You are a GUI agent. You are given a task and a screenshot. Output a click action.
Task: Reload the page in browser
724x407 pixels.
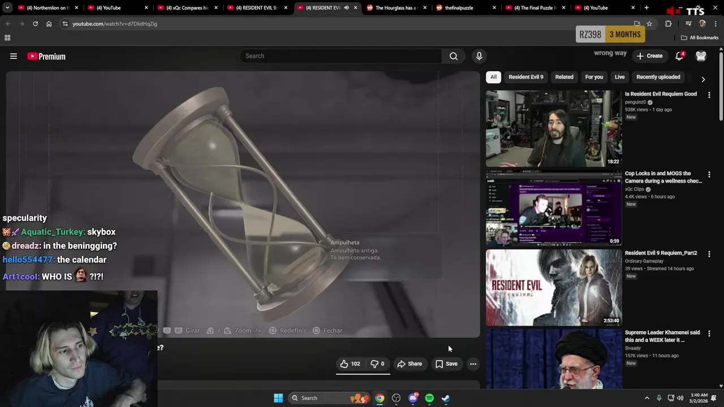pos(35,24)
